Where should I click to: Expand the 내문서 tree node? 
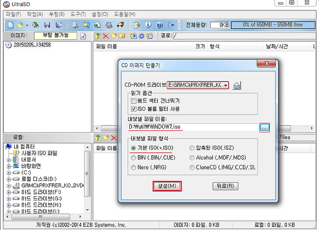click(x=9, y=160)
